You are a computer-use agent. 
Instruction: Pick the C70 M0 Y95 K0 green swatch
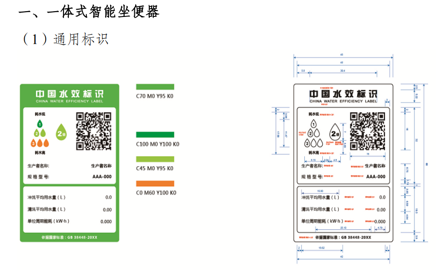[155, 87]
